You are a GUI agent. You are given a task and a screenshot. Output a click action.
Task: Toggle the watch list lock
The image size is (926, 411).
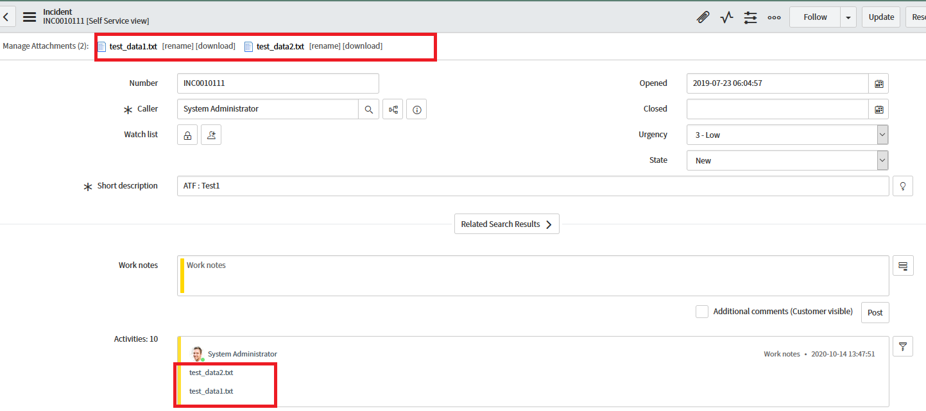pyautogui.click(x=187, y=135)
